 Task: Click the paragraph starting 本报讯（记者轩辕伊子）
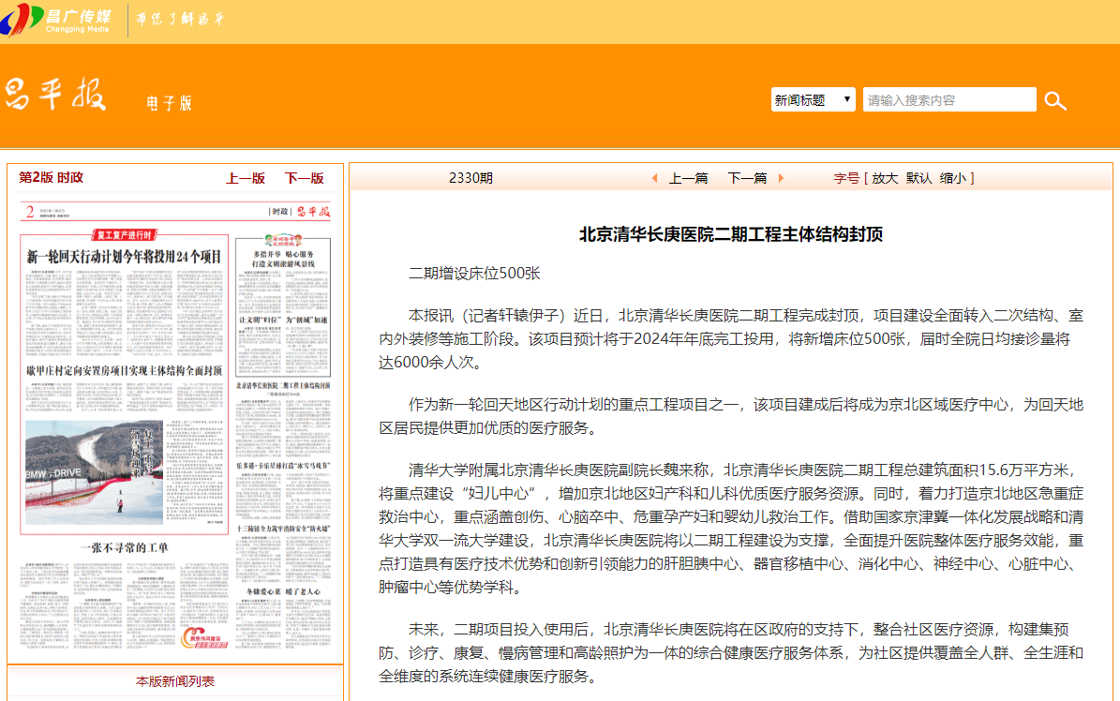point(731,338)
